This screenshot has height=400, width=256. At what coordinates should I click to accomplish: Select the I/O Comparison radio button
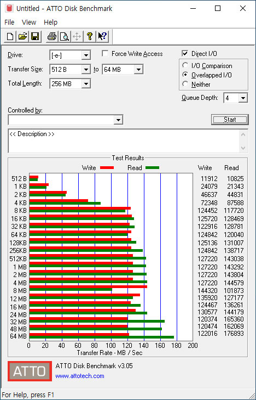tap(185, 65)
